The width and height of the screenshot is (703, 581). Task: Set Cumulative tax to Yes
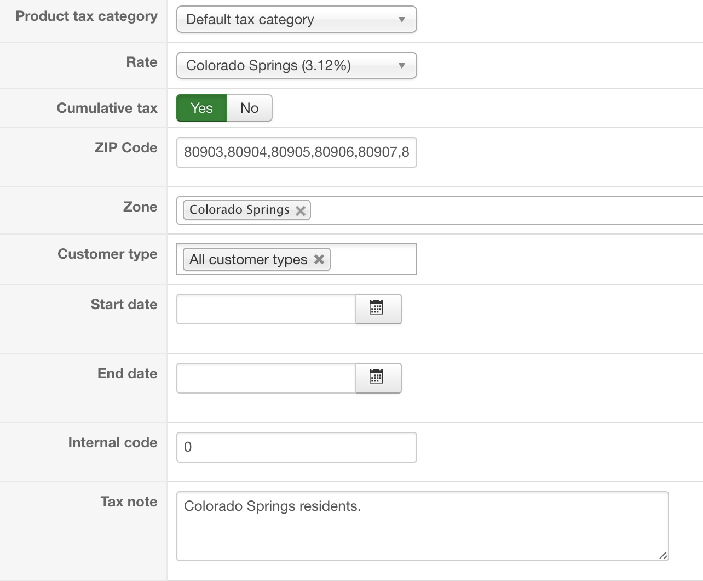201,108
